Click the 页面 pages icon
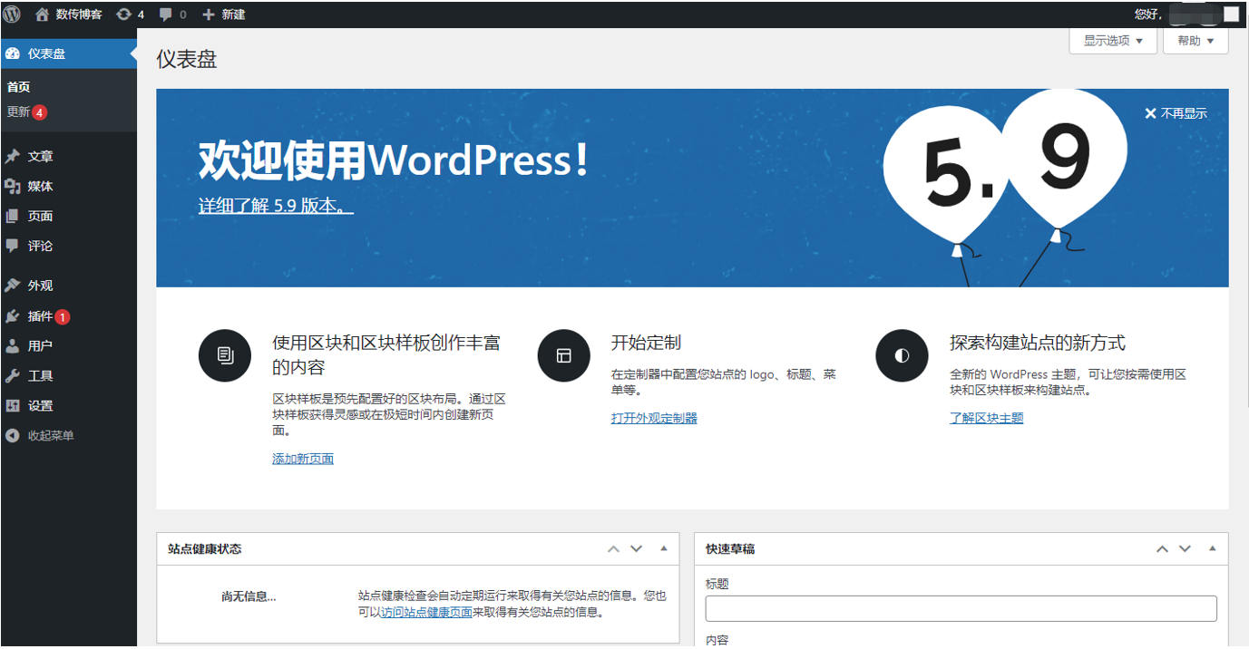This screenshot has height=649, width=1249. (x=13, y=216)
